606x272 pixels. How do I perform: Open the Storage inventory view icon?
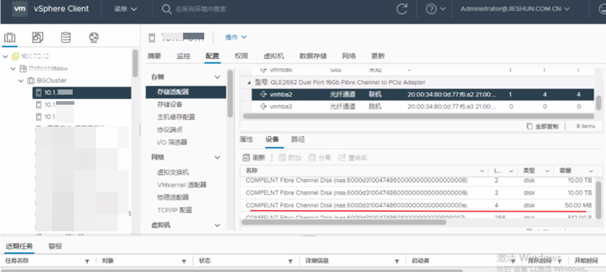click(x=65, y=38)
